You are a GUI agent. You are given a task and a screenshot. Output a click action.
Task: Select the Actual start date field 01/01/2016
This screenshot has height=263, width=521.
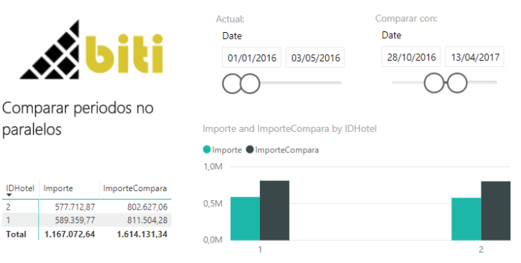251,58
